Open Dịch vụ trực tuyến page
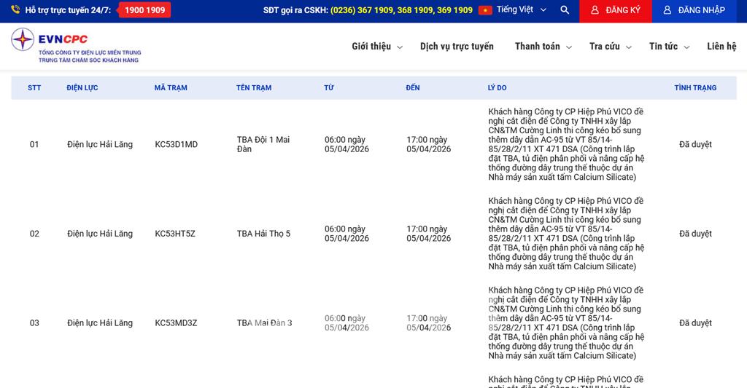Image resolution: width=747 pixels, height=388 pixels. (457, 47)
